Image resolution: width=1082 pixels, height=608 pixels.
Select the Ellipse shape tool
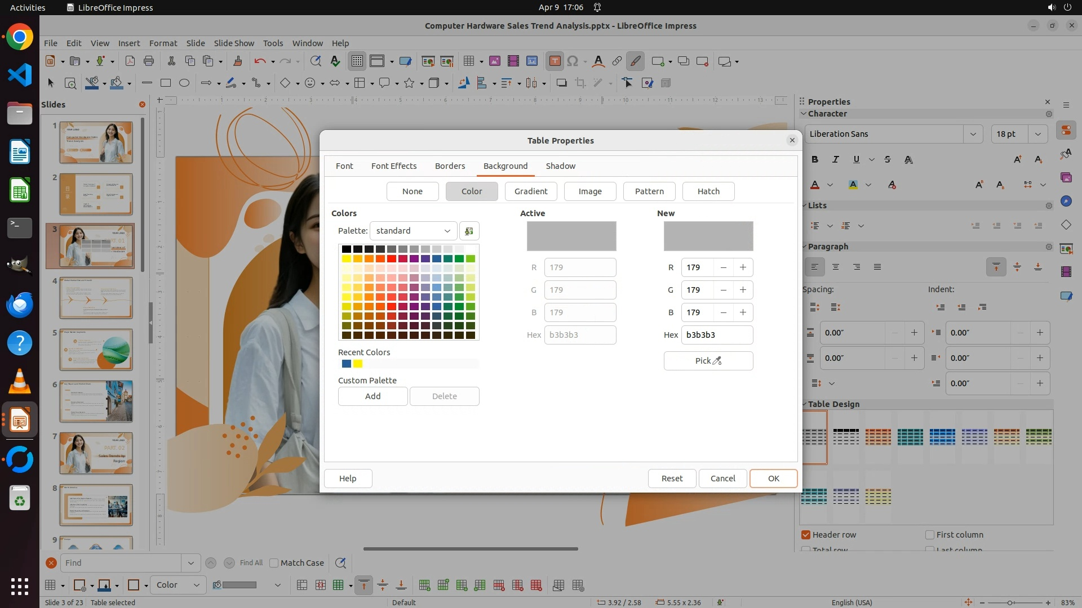[184, 83]
